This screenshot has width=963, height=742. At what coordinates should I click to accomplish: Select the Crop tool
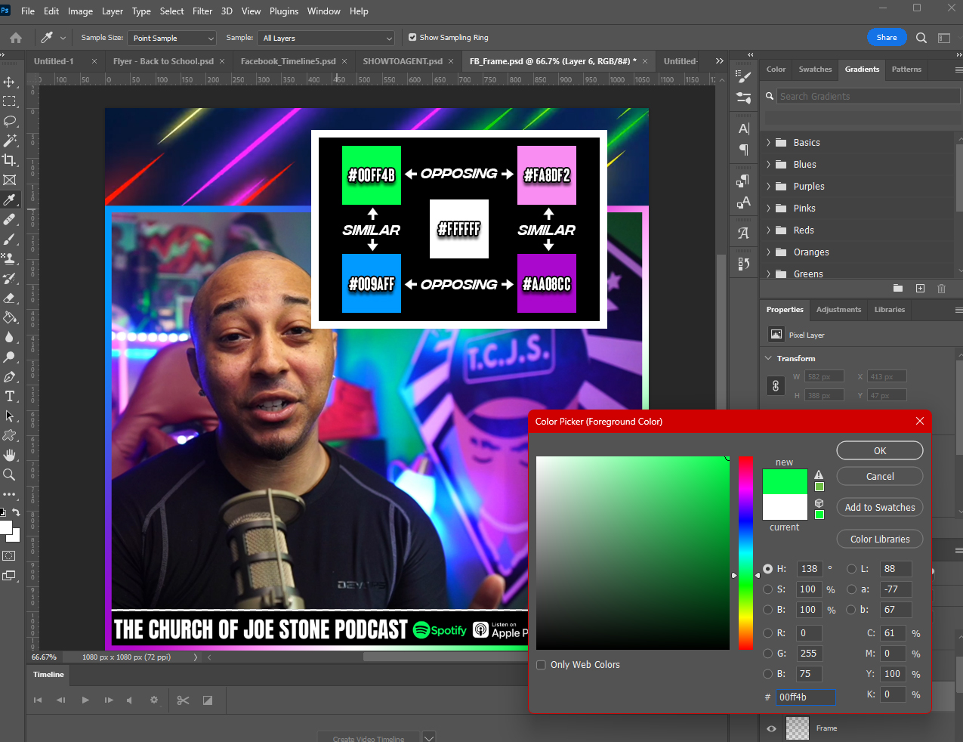[x=10, y=160]
